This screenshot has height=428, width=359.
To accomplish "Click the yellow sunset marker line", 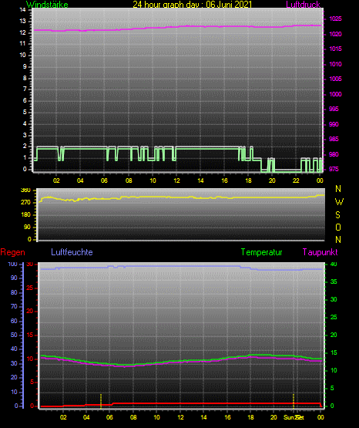I will click(x=294, y=401).
